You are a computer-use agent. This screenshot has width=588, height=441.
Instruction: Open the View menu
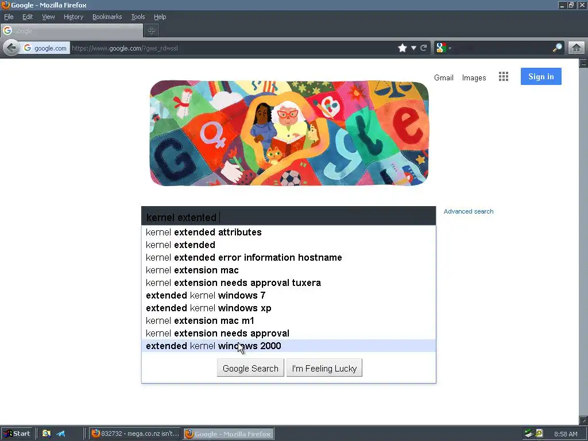click(x=48, y=17)
